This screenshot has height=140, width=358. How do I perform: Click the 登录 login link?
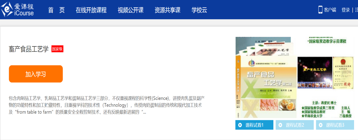[x=346, y=10]
